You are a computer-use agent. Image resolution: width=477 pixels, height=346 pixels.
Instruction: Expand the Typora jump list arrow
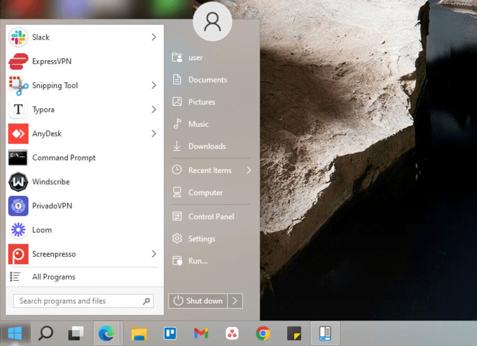point(154,110)
